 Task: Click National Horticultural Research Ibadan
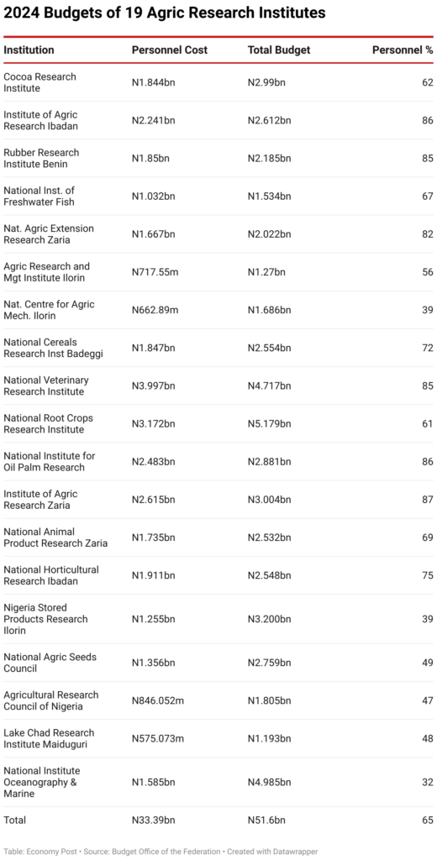click(x=51, y=574)
